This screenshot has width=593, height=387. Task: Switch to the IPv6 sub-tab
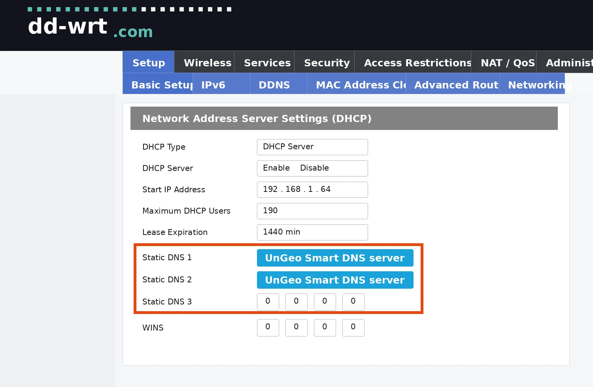coord(221,84)
